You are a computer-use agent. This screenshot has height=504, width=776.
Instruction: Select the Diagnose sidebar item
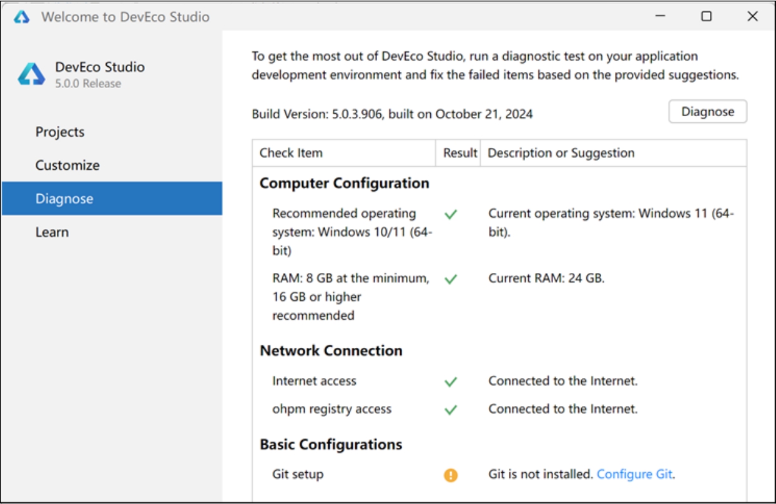pos(112,199)
